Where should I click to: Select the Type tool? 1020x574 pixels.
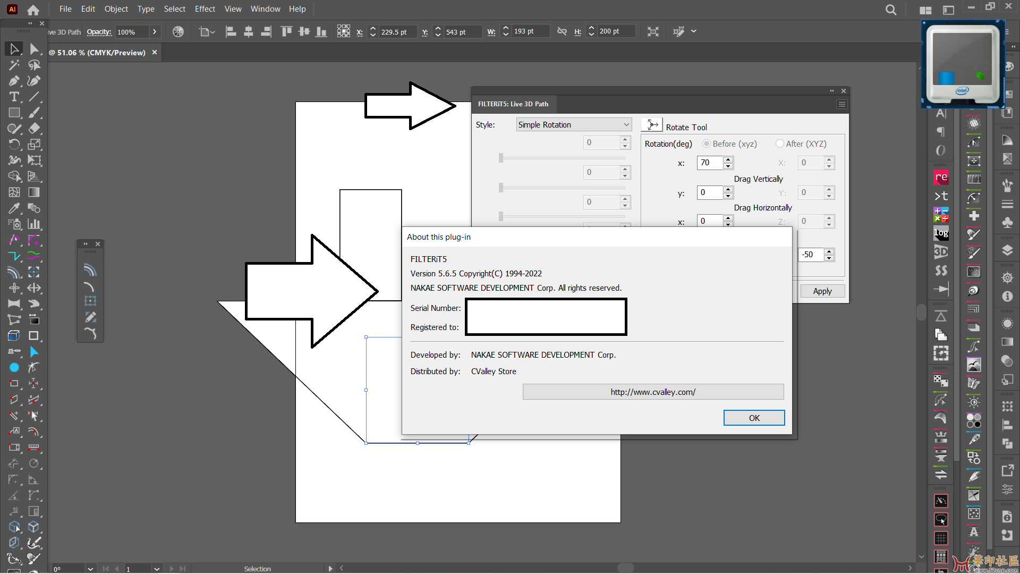14,97
